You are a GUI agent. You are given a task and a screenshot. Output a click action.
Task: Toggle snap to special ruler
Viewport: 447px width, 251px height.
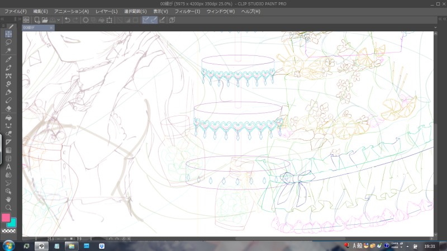[154, 20]
